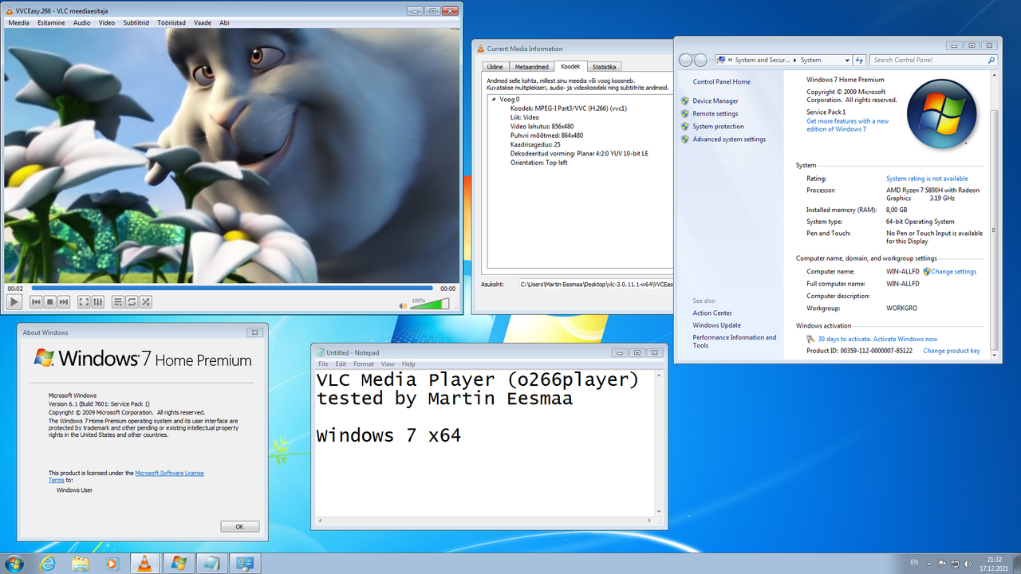This screenshot has width=1021, height=574.
Task: Click the Control Panel back arrow
Action: tap(686, 60)
